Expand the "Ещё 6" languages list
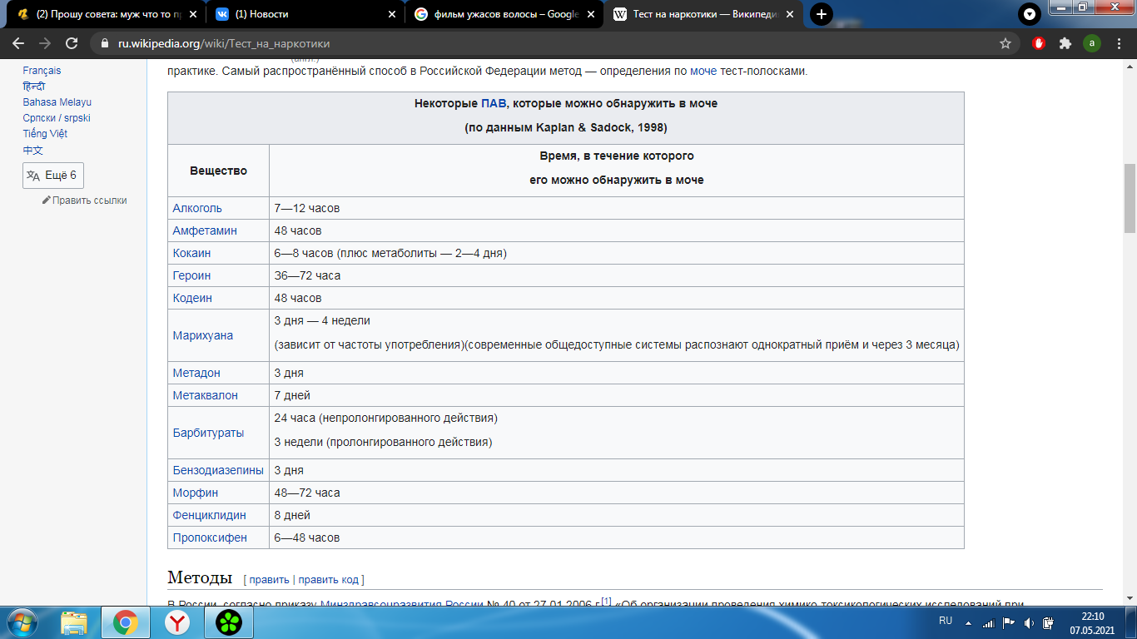This screenshot has width=1137, height=639. (53, 176)
